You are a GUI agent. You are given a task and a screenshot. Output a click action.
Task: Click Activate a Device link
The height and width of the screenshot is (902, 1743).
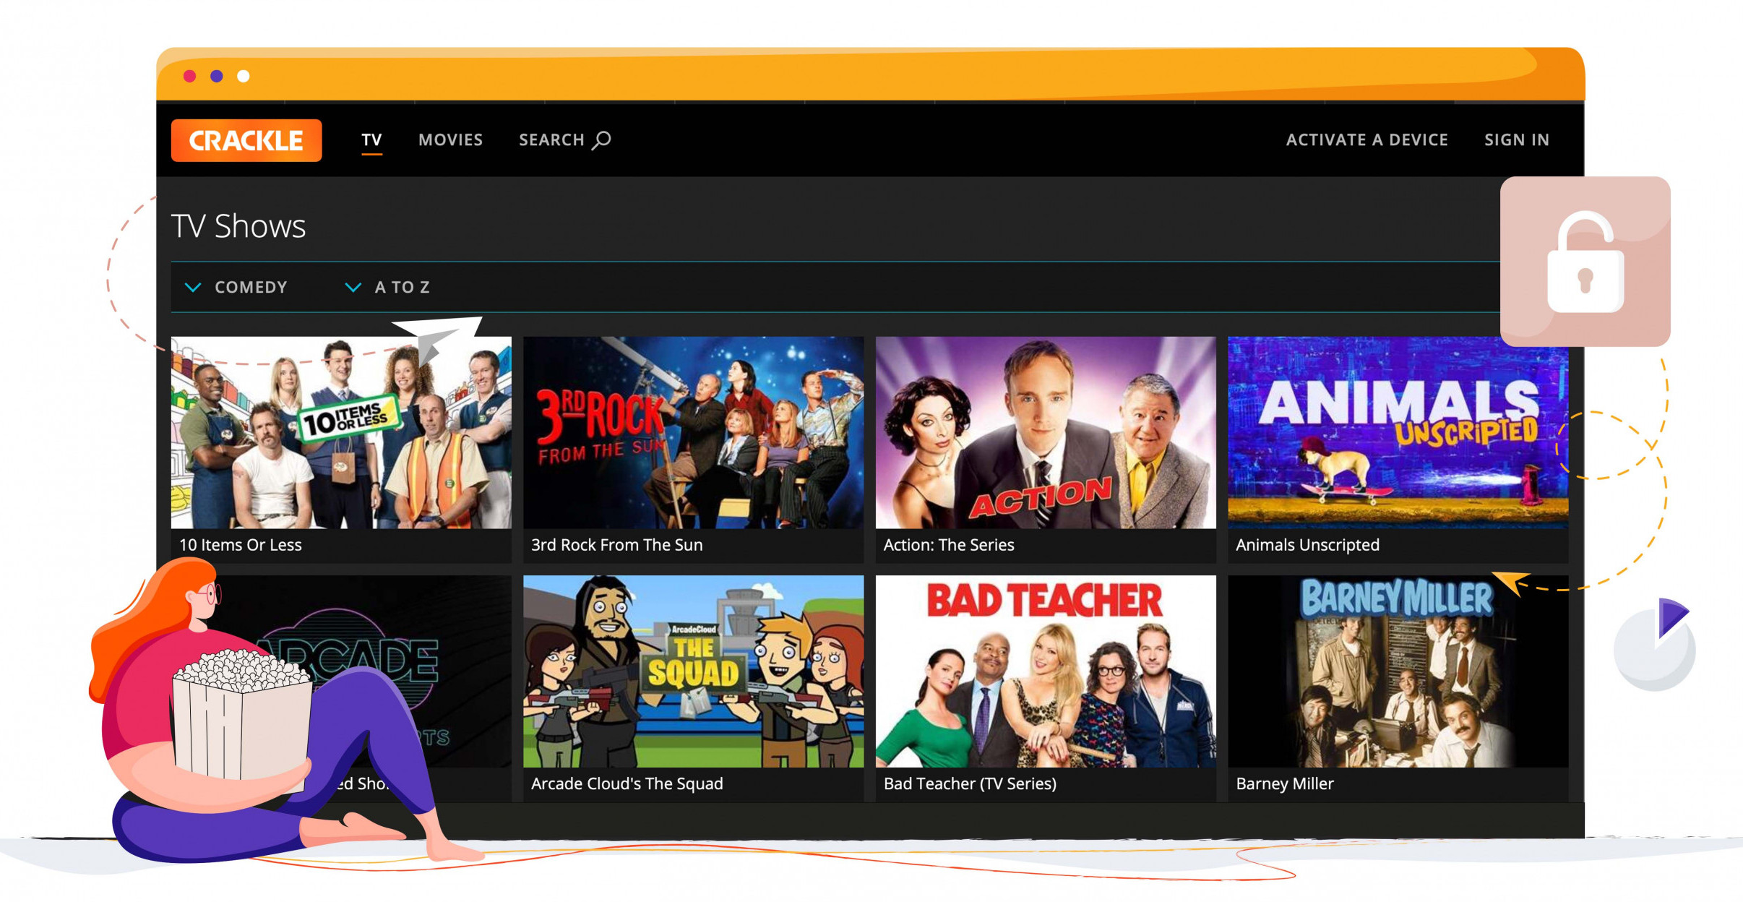tap(1367, 140)
